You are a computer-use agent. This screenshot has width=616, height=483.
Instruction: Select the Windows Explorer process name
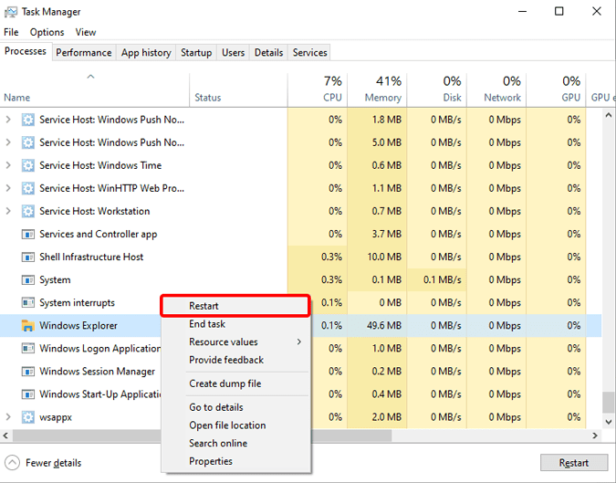(78, 326)
